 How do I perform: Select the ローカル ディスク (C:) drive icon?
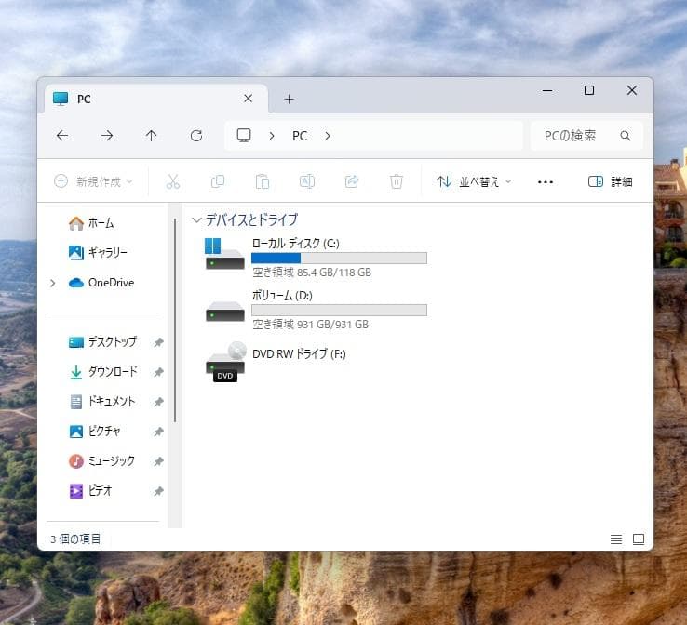pos(224,254)
